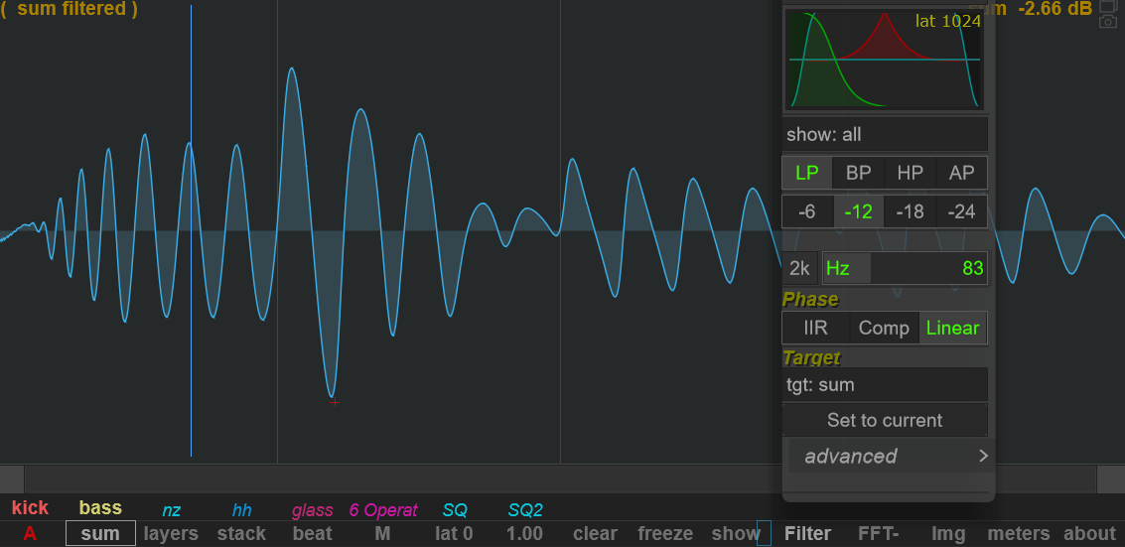Screen dimensions: 1125x547
Task: Switch filter type to HP
Action: (x=910, y=173)
